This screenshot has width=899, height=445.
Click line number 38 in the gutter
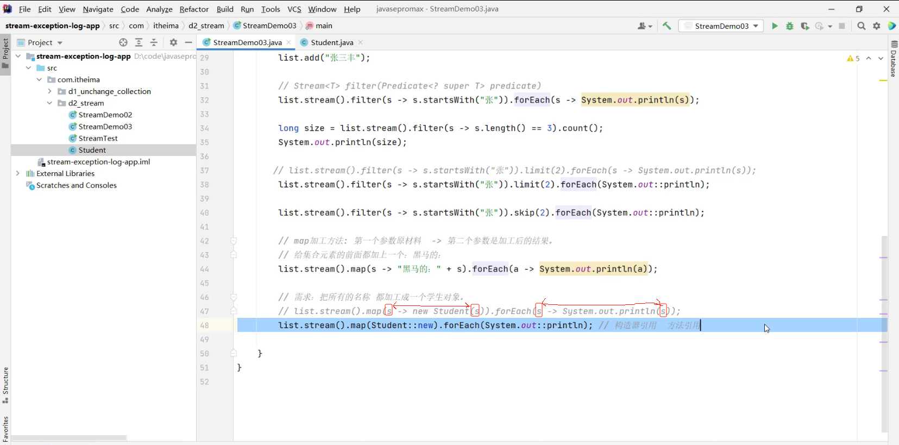204,185
